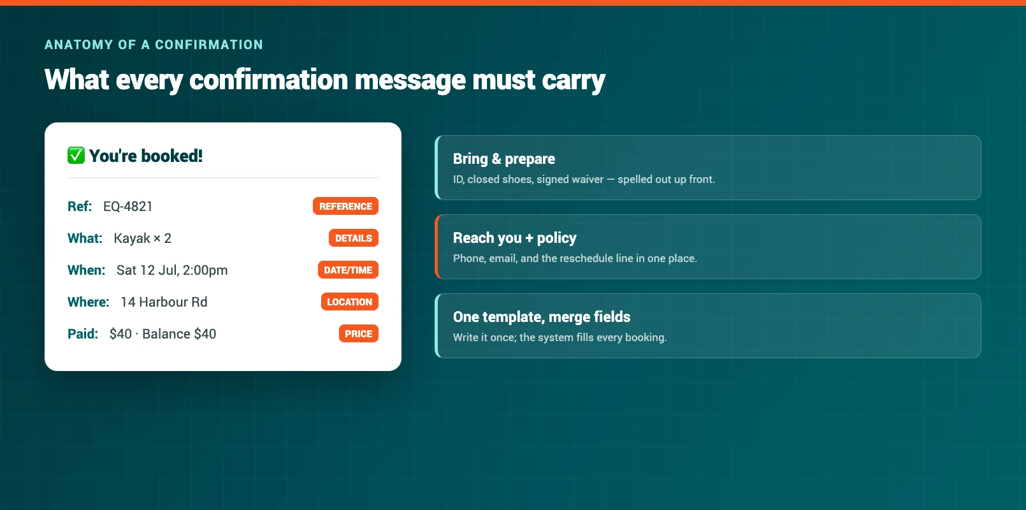Click the 'Sat 12 Jul, 2:00pm' value

[172, 270]
